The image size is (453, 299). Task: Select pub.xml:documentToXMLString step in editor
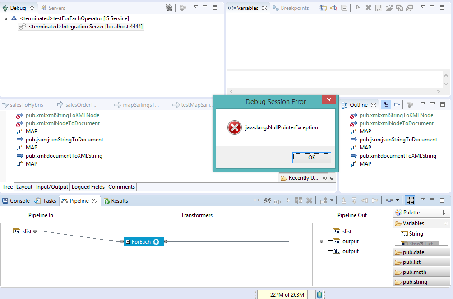64,156
